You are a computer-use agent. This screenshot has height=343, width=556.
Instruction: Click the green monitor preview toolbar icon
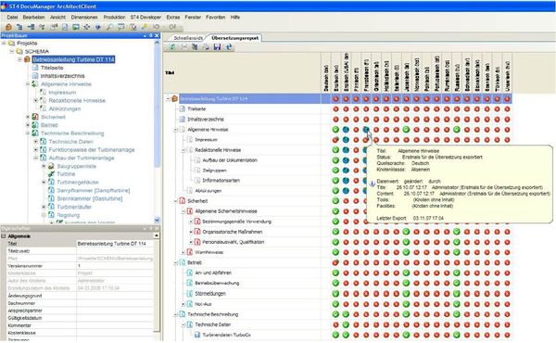pos(76,27)
